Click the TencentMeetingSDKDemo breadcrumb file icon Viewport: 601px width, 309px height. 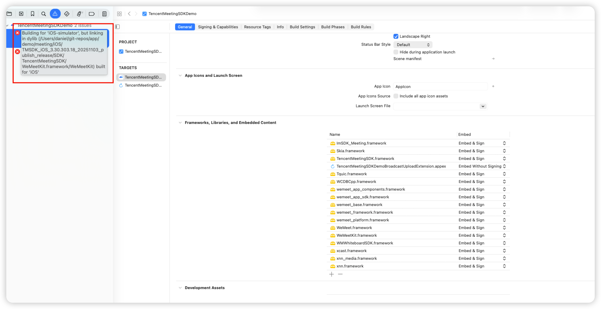(144, 14)
